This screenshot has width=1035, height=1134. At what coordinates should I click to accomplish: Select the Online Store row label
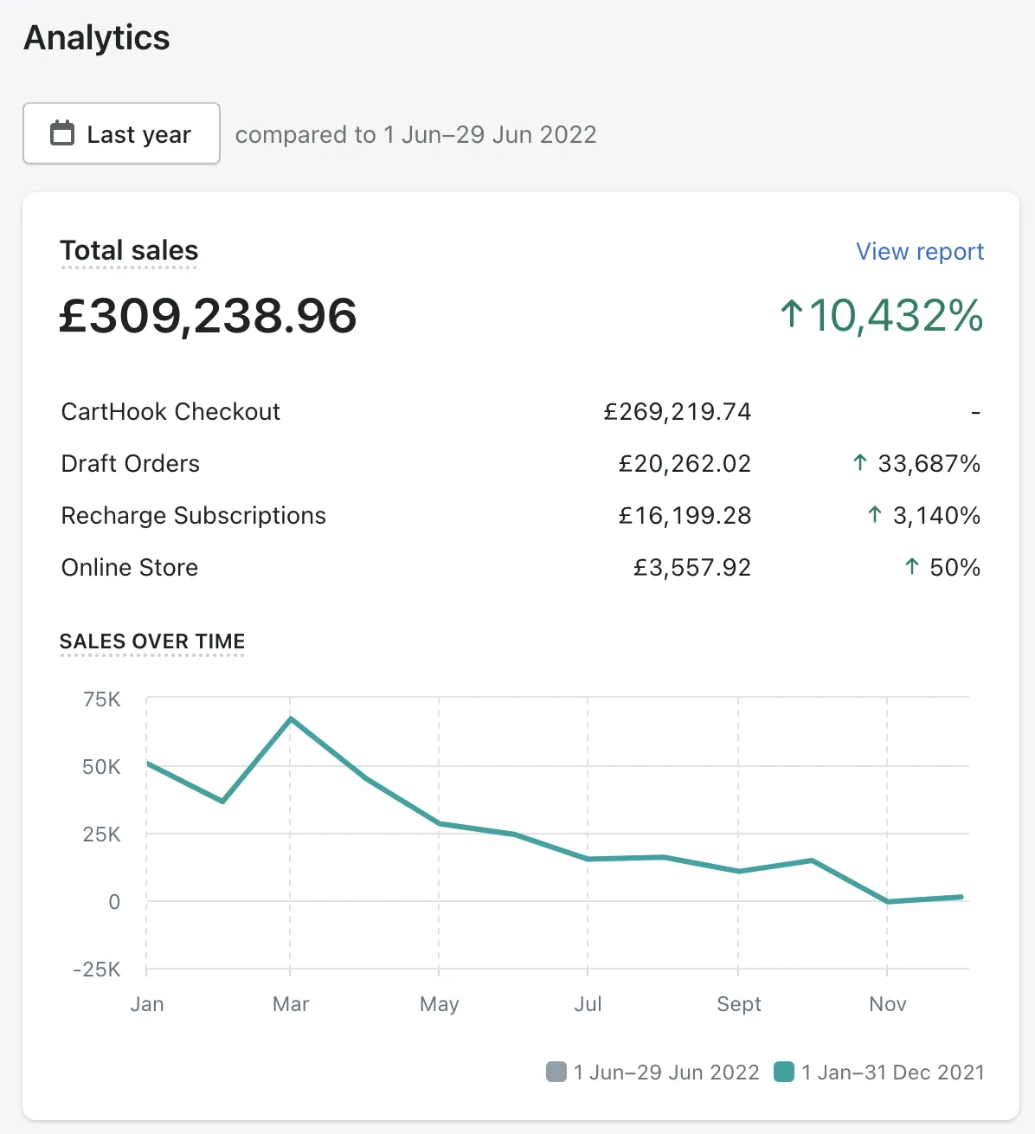(130, 567)
